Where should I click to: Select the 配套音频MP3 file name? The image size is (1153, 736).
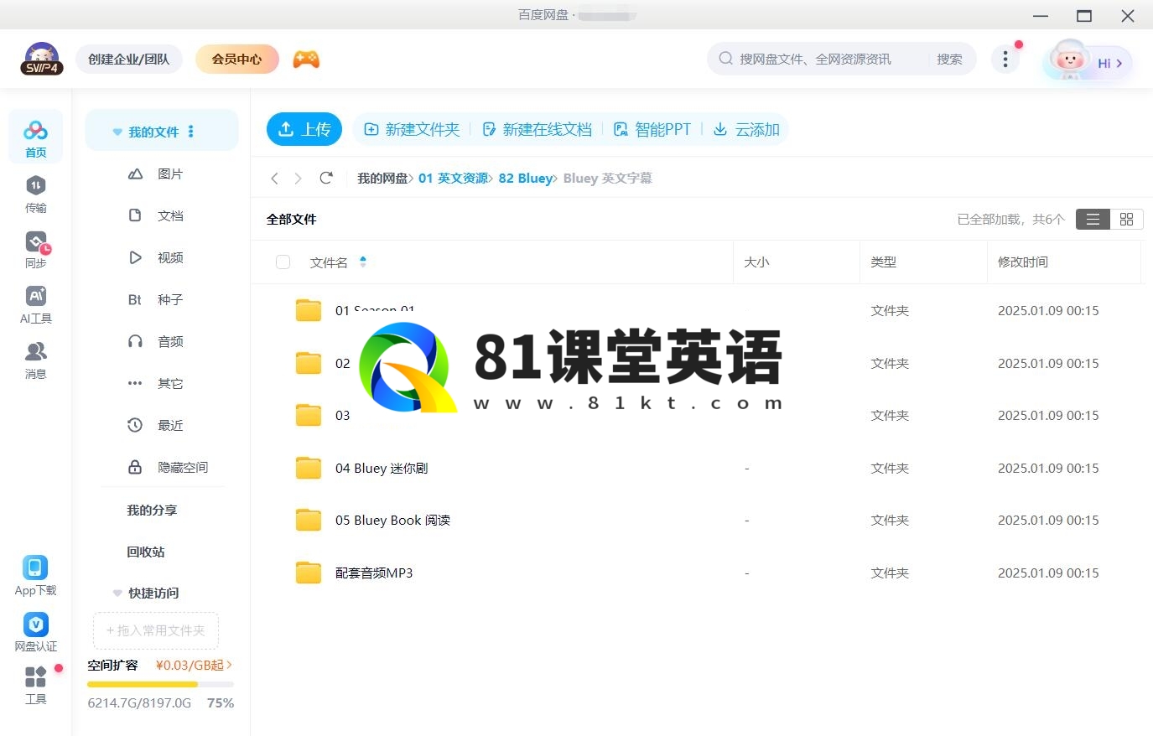coord(374,573)
